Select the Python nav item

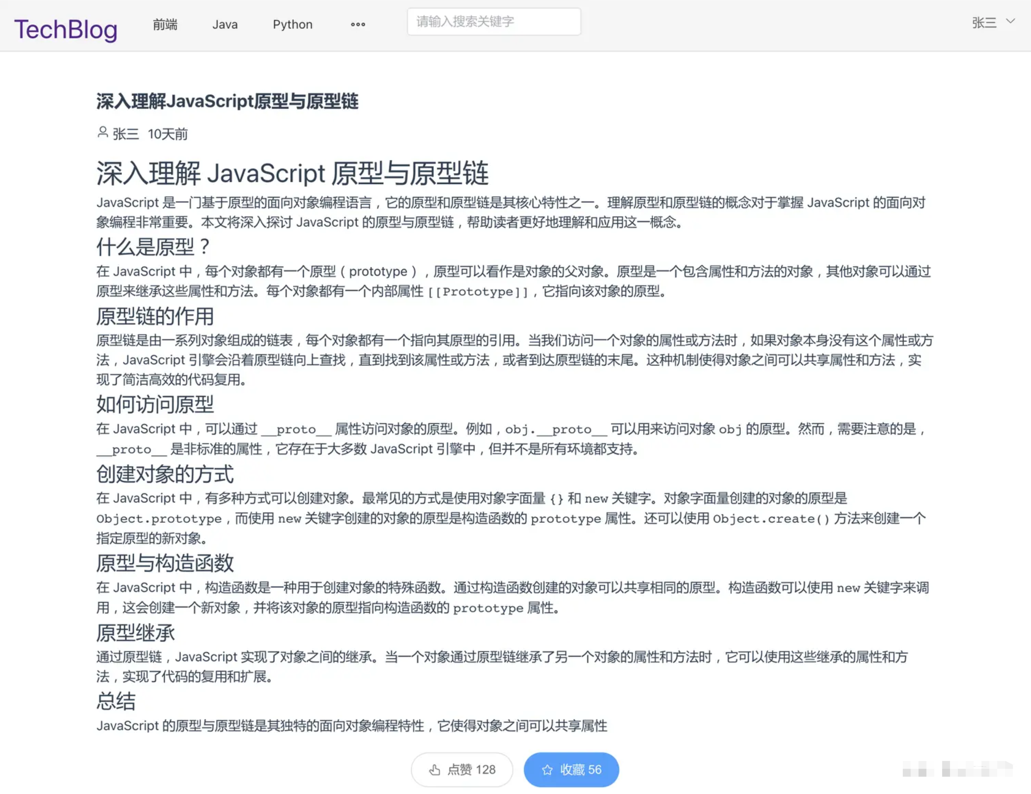pos(293,24)
